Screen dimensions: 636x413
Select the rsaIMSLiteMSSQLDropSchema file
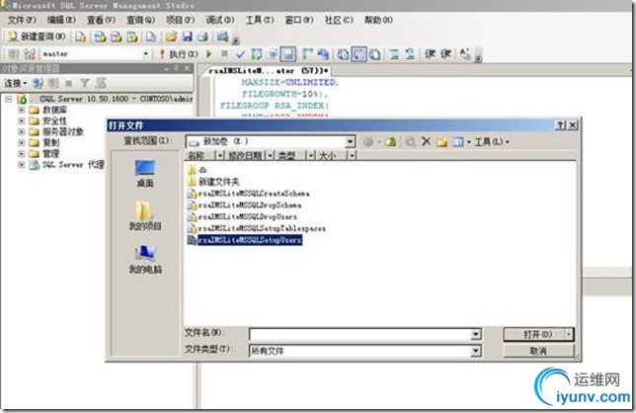[245, 205]
